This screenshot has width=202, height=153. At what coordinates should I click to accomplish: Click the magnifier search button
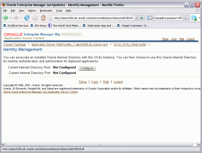click(x=186, y=18)
